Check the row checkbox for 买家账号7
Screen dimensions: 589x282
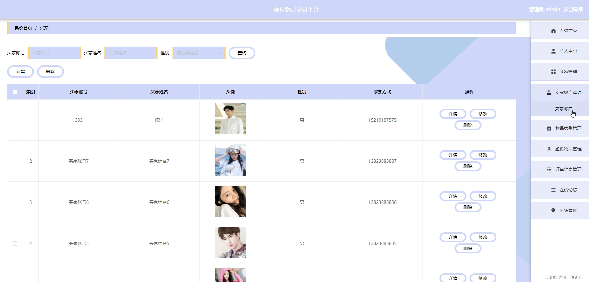[x=15, y=161]
